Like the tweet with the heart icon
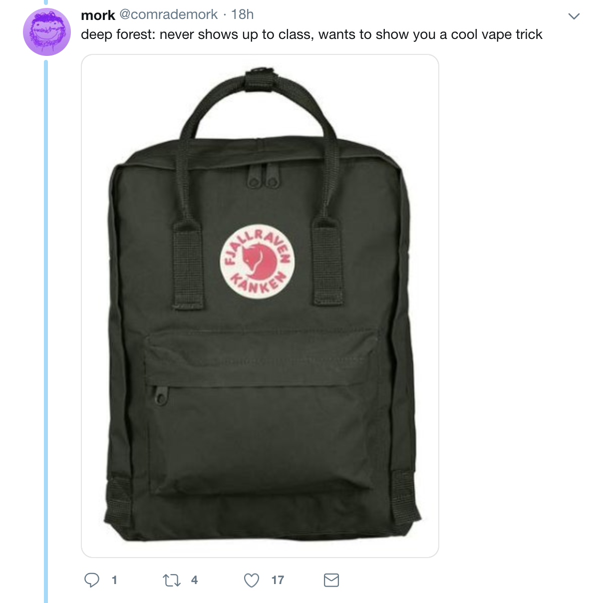 [252, 580]
